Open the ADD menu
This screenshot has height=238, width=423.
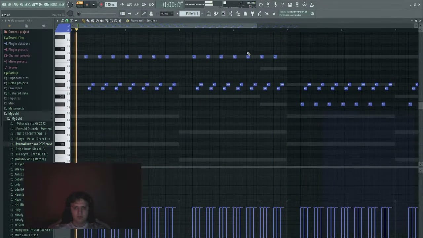click(x=16, y=4)
